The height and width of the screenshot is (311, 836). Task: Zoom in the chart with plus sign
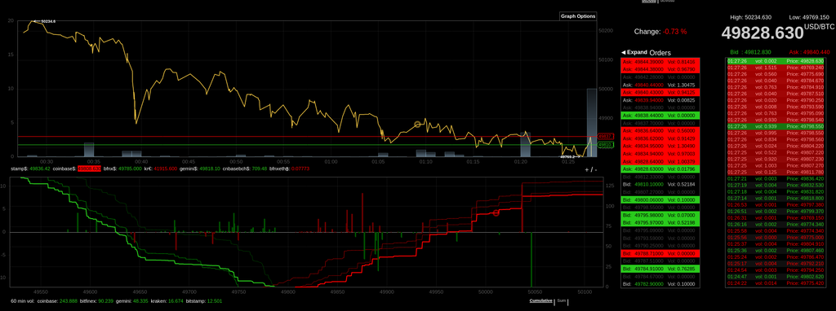point(587,169)
